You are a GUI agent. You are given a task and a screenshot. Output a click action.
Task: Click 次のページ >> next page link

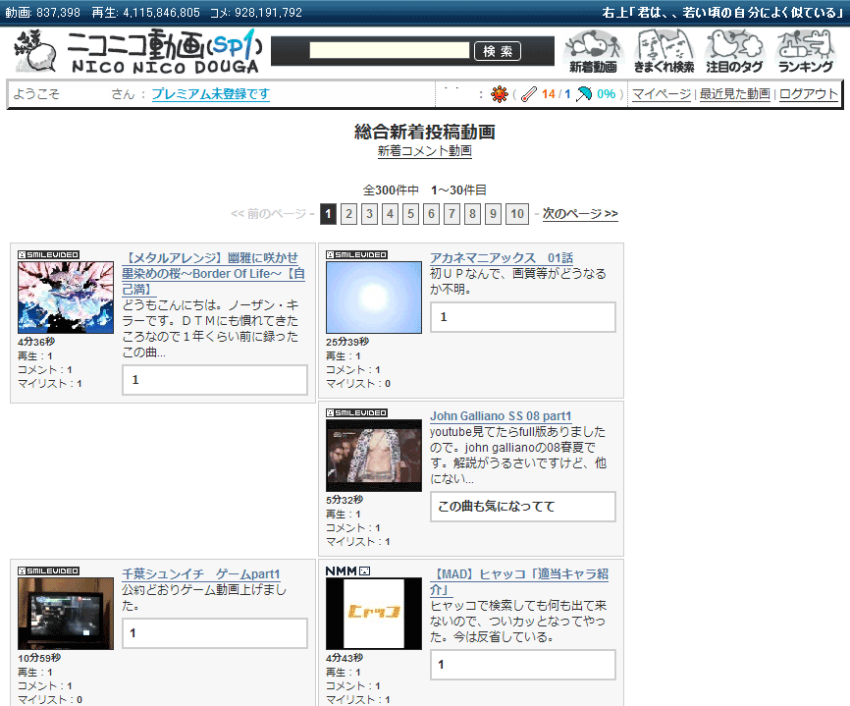coord(580,214)
